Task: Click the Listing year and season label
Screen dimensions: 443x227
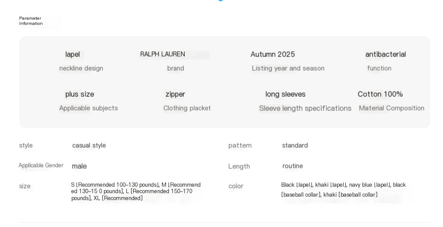Action: (x=288, y=68)
